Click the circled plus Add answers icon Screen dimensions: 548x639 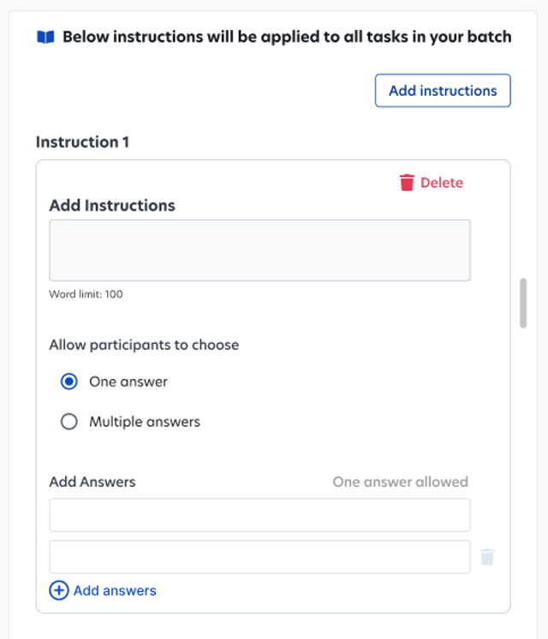click(59, 590)
